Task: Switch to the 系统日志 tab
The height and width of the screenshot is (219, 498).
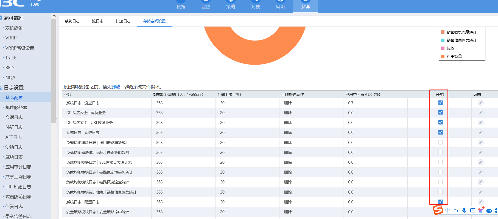Action: (72, 21)
